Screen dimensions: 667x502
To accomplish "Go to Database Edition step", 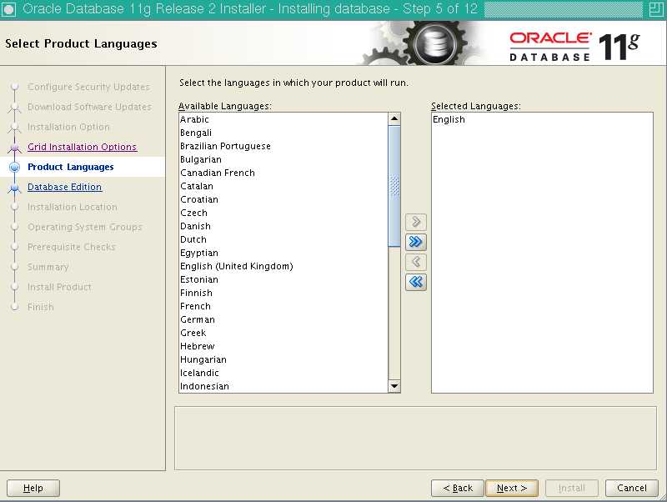I will (65, 187).
